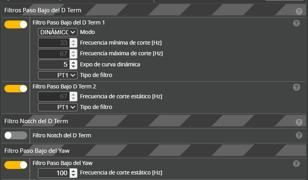Open help for Filtro Paso Bajo del D Term 1

(x=297, y=23)
